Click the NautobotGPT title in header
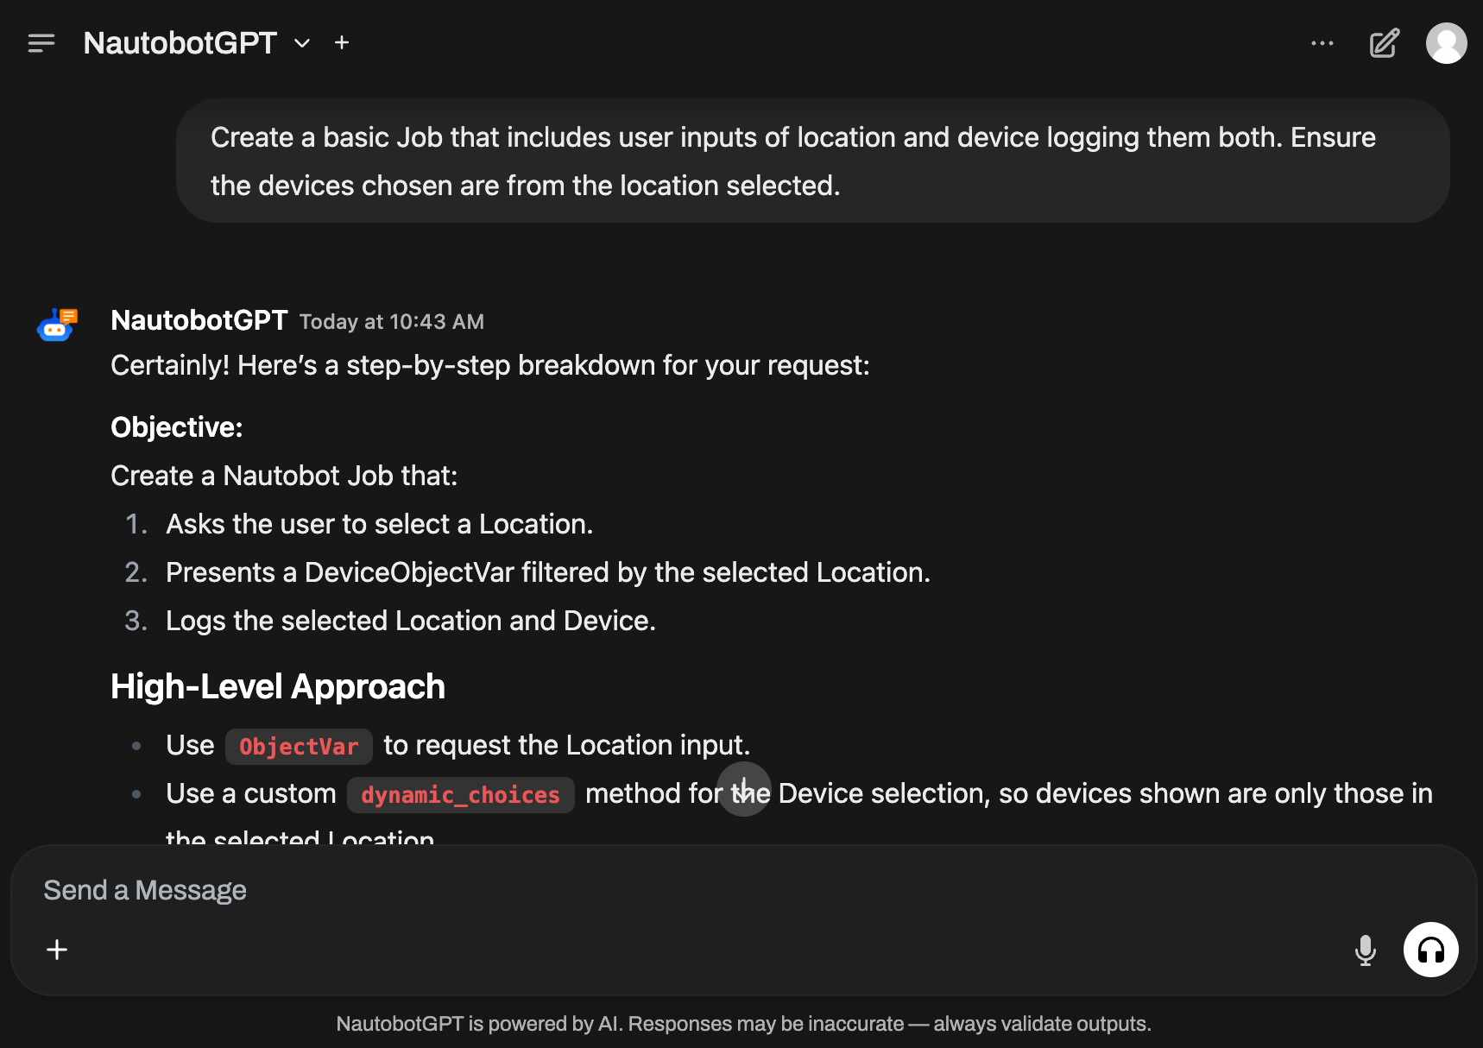 [180, 43]
